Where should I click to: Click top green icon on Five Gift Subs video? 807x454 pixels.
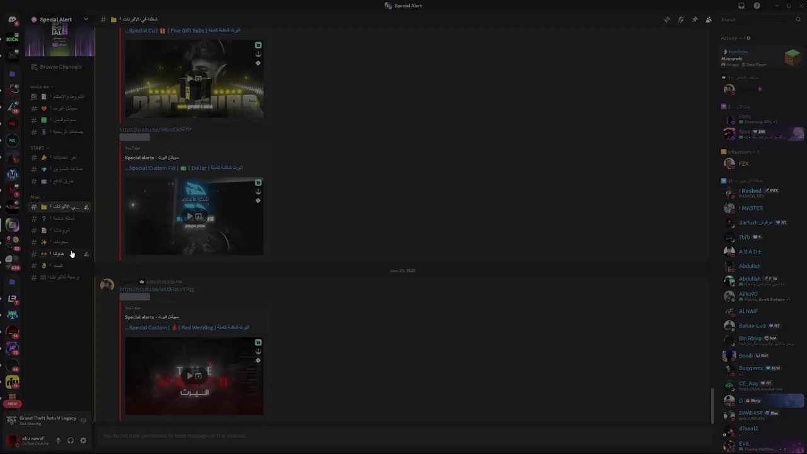tap(258, 45)
